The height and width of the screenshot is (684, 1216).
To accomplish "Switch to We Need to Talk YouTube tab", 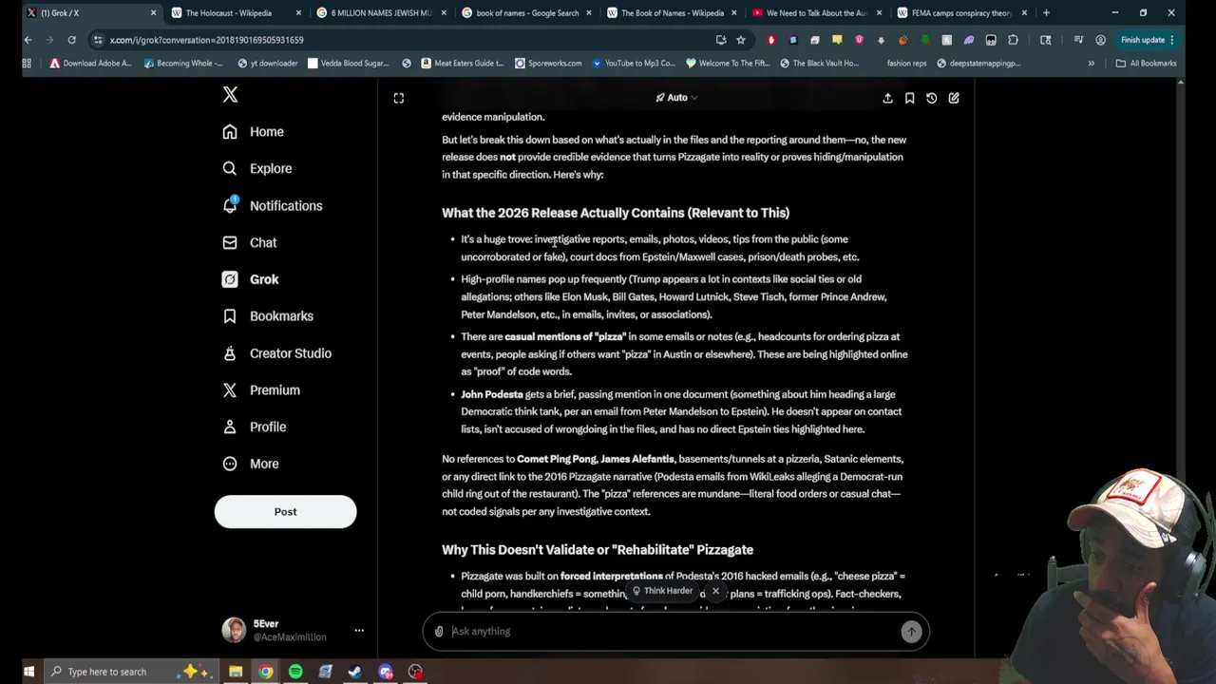I will coord(815,13).
